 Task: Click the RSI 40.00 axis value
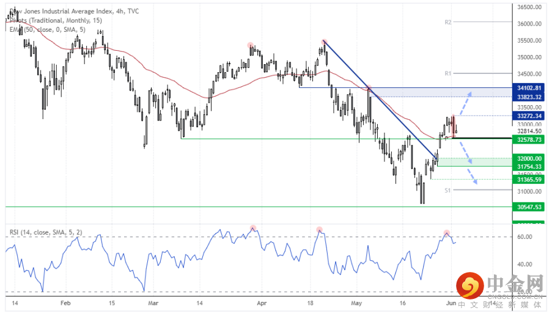coord(524,264)
